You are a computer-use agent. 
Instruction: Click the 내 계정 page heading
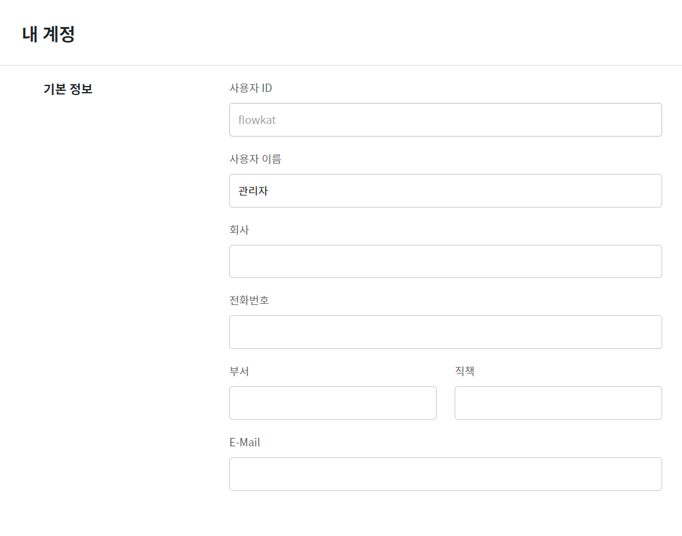[48, 34]
